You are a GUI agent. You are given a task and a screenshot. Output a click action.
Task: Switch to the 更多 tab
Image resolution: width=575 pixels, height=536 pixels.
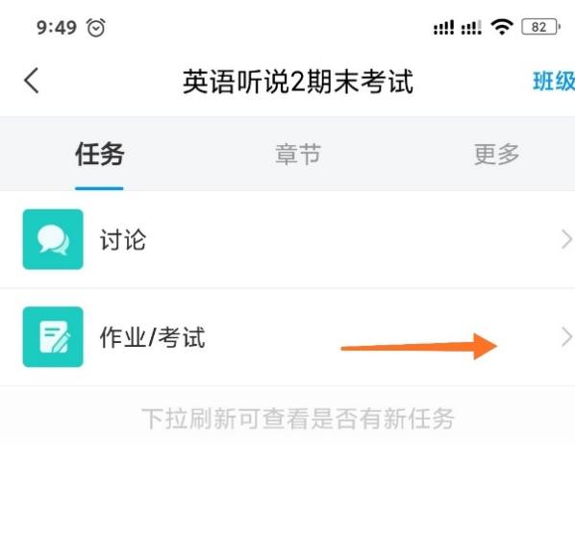(x=496, y=155)
